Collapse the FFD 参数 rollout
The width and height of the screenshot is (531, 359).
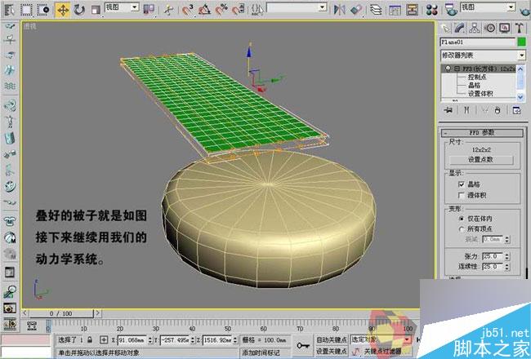coord(482,133)
